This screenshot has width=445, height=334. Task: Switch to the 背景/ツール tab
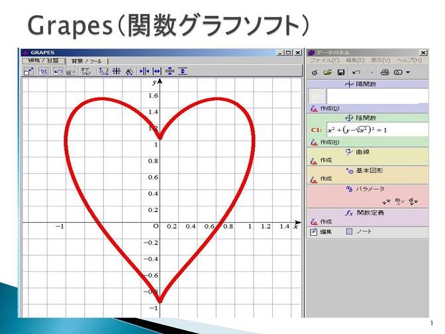pyautogui.click(x=87, y=61)
